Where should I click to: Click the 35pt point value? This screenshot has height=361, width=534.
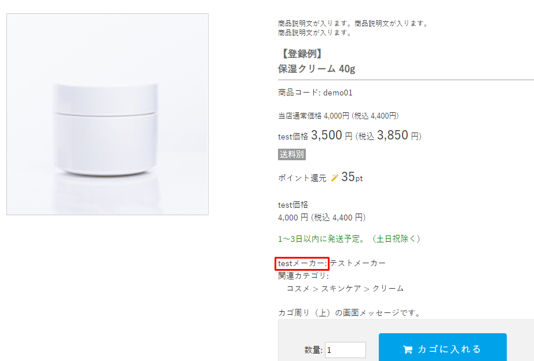352,177
